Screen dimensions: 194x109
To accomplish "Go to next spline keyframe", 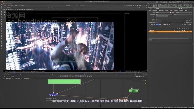I will [x=166, y=24].
